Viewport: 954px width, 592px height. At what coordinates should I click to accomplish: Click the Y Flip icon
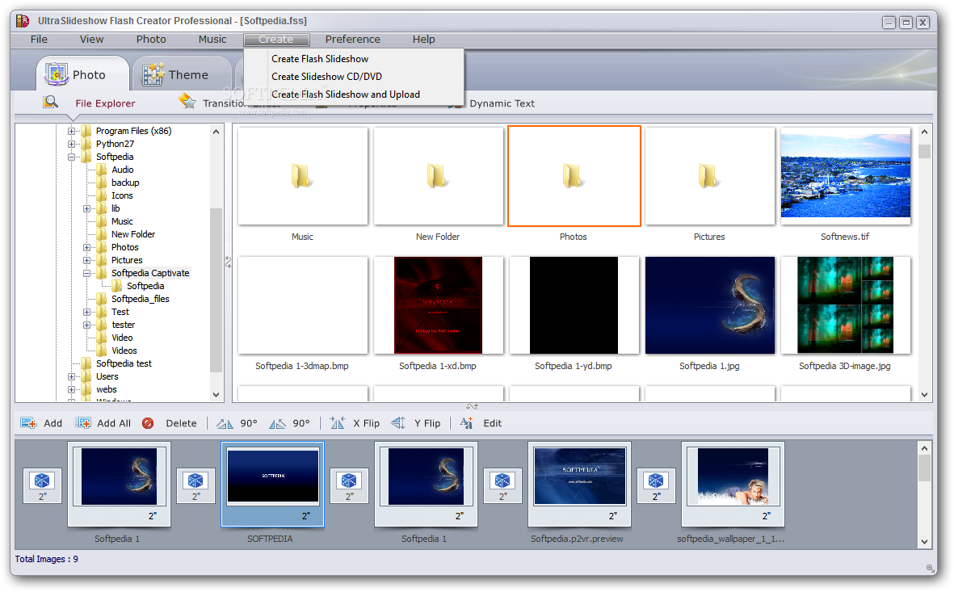[x=398, y=423]
